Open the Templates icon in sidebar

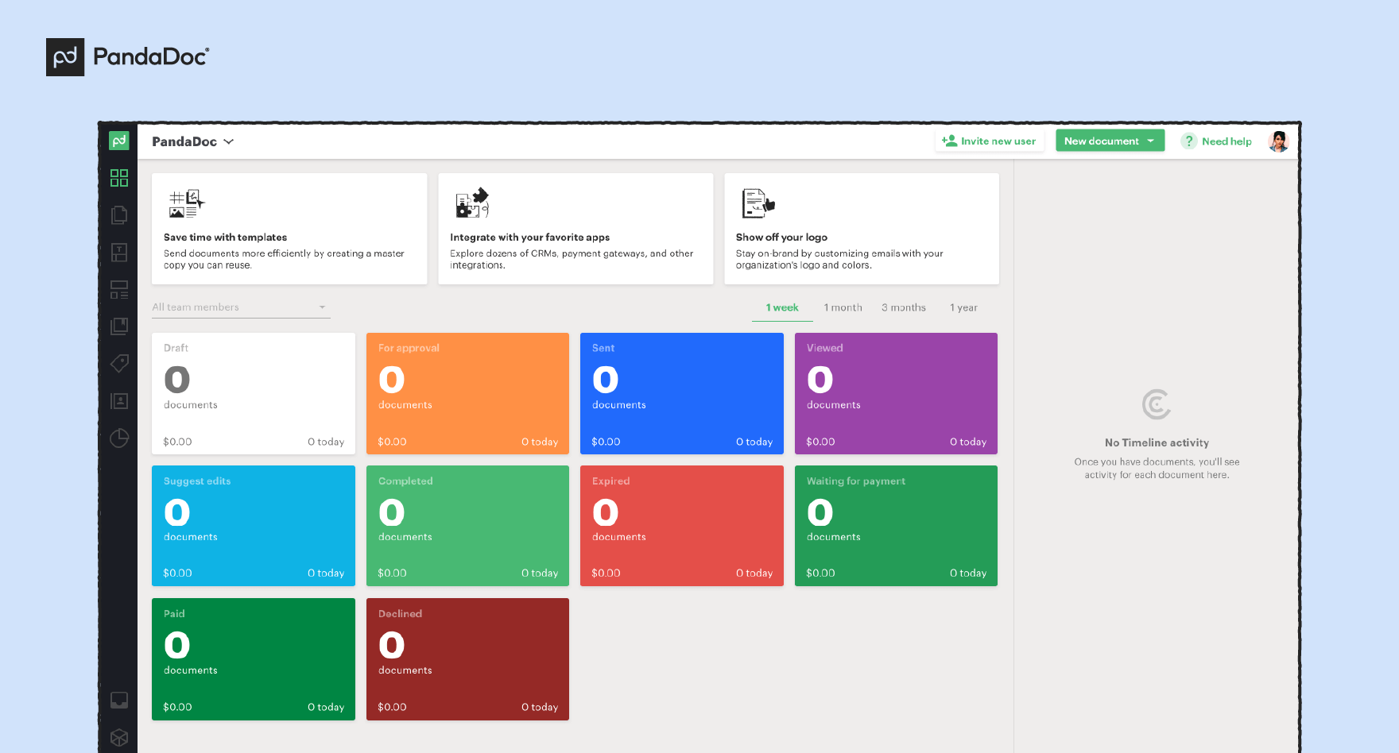click(119, 253)
